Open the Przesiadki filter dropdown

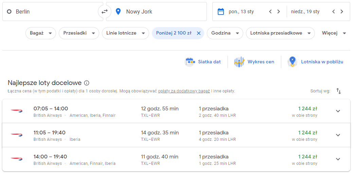tap(79, 33)
